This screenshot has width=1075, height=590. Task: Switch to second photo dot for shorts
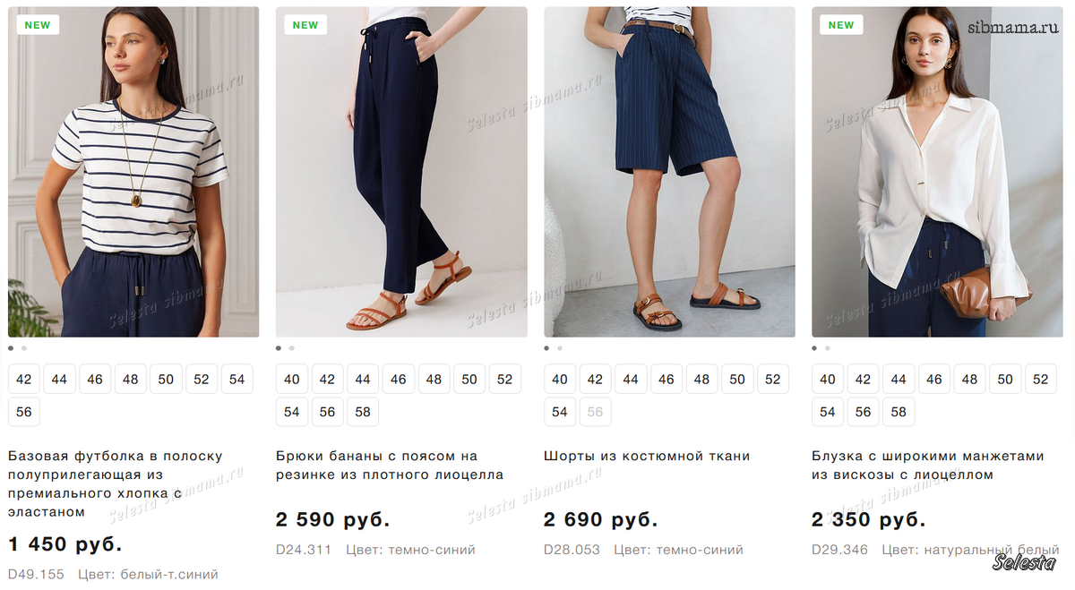[560, 348]
